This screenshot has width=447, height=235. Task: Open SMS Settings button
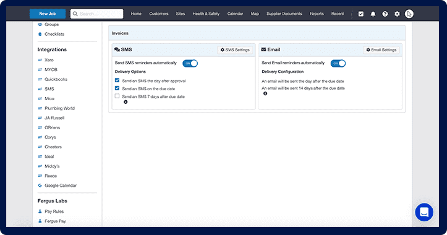[x=235, y=50]
